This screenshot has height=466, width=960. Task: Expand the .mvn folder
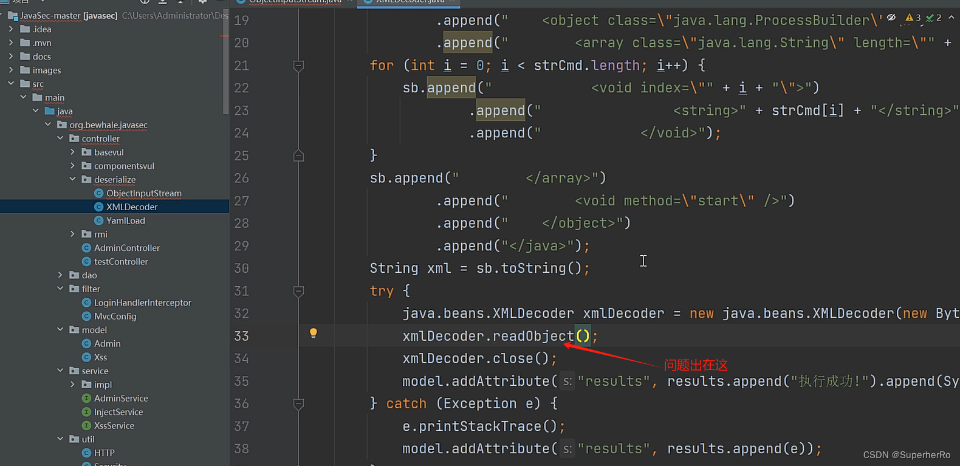click(11, 43)
